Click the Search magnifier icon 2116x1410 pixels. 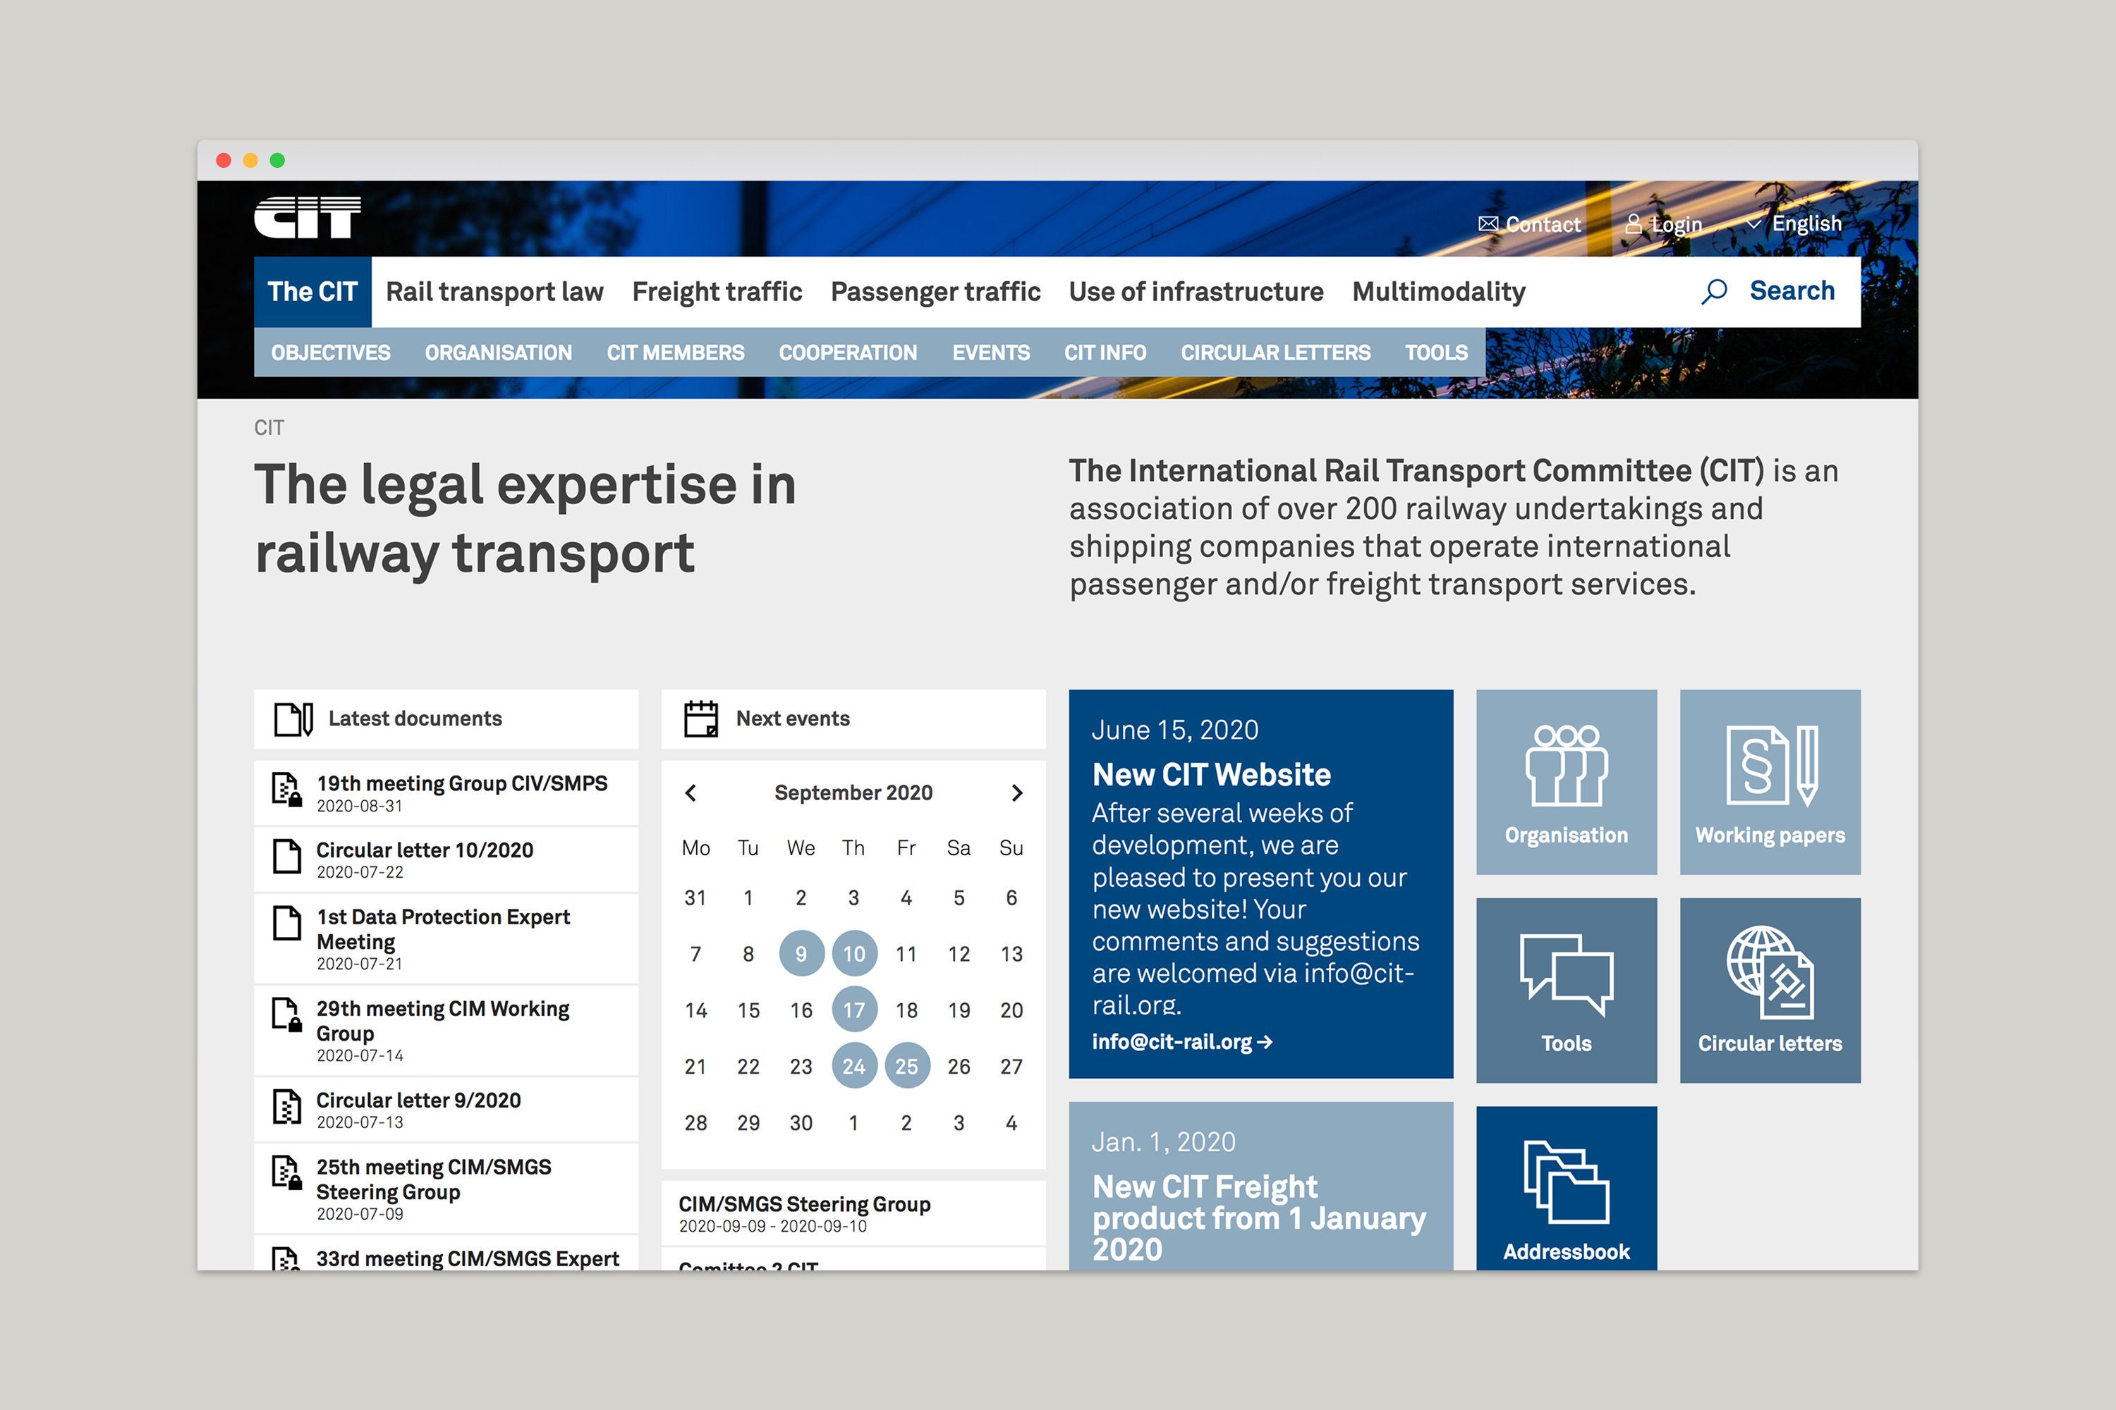coord(1714,291)
